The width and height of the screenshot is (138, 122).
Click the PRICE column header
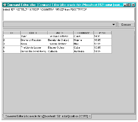103,33
